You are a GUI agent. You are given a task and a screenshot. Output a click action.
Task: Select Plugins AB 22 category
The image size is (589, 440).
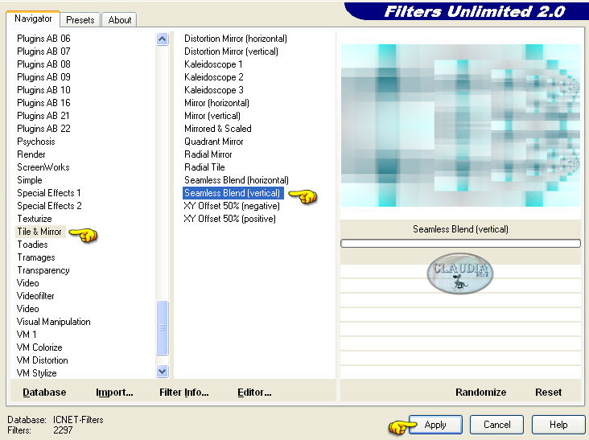pos(43,129)
